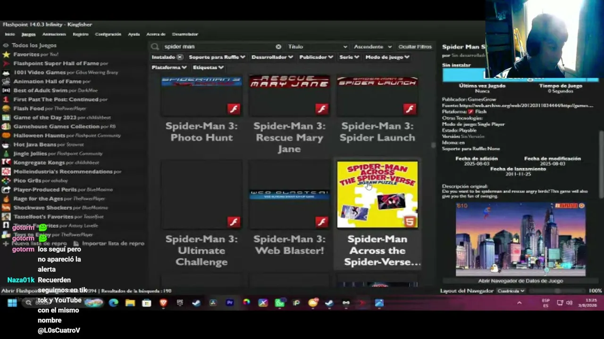604x339 pixels.
Task: Expand the Serie filter
Action: click(349, 57)
